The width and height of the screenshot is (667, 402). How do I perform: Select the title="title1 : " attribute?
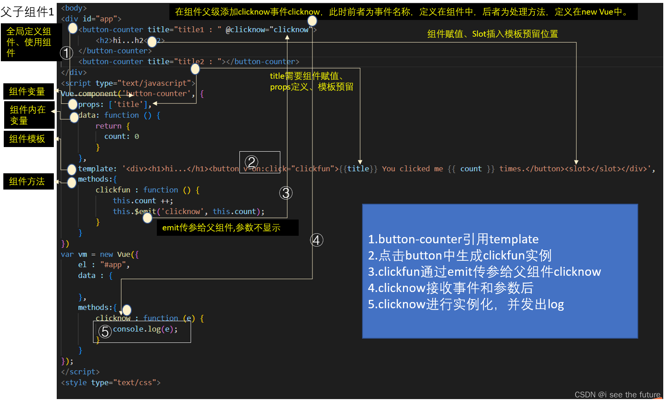[184, 30]
